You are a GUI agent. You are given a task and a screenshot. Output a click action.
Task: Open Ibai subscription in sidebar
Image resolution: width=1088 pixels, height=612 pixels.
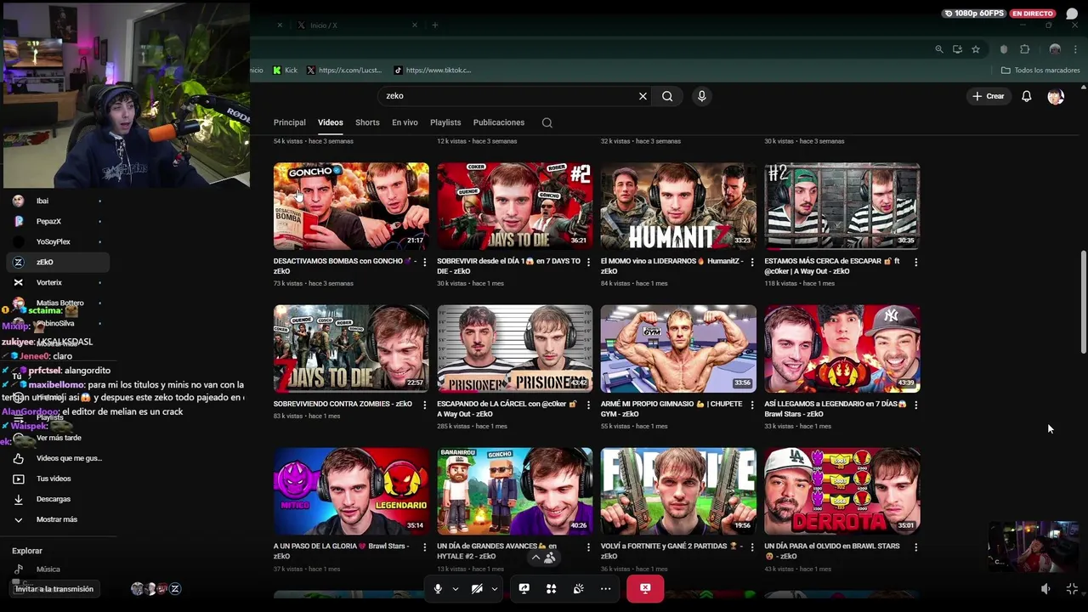coord(58,201)
